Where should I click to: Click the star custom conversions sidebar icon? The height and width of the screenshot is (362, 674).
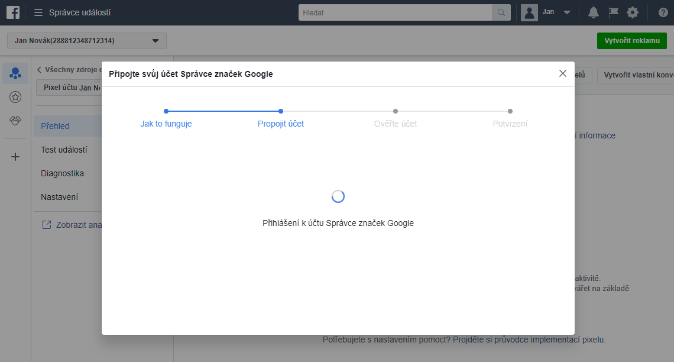15,97
